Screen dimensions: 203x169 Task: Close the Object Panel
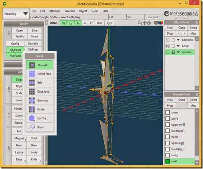tap(197, 22)
